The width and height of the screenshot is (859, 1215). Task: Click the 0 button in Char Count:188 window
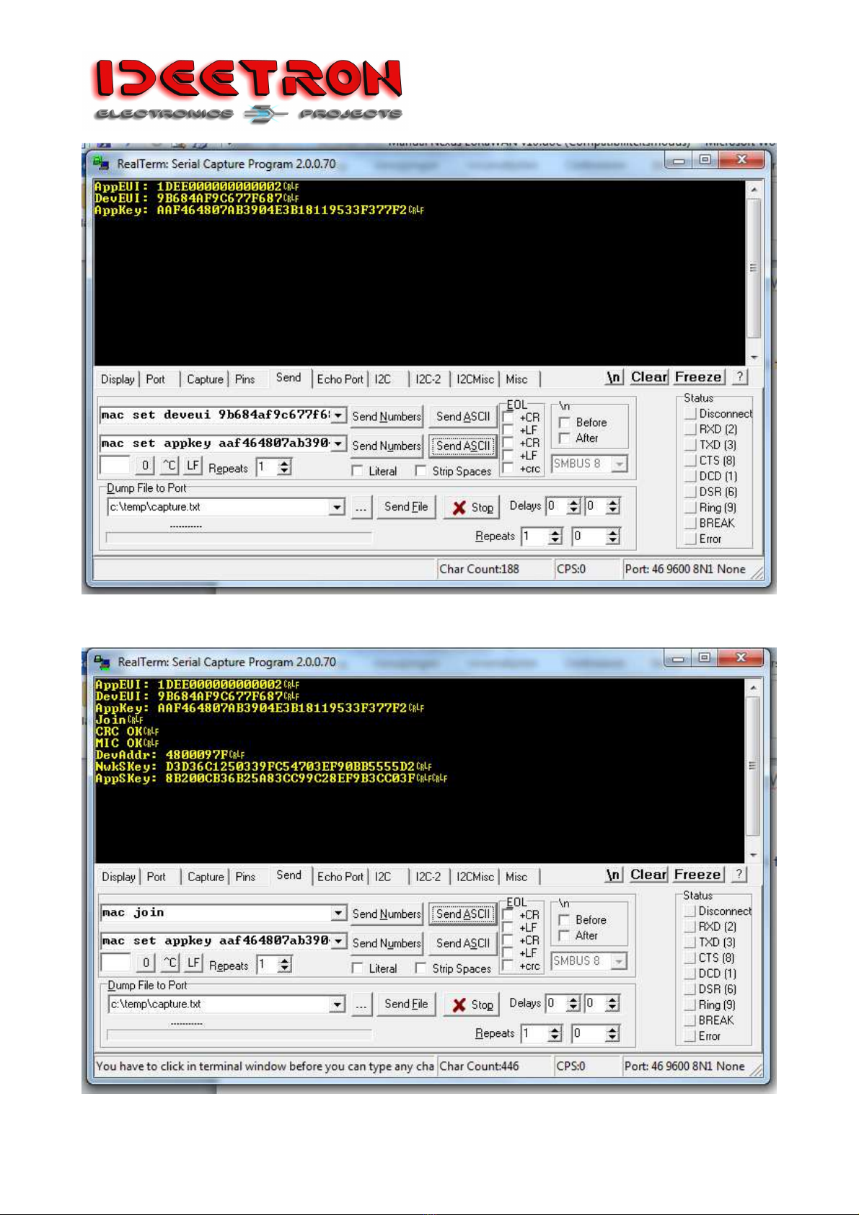coord(145,465)
